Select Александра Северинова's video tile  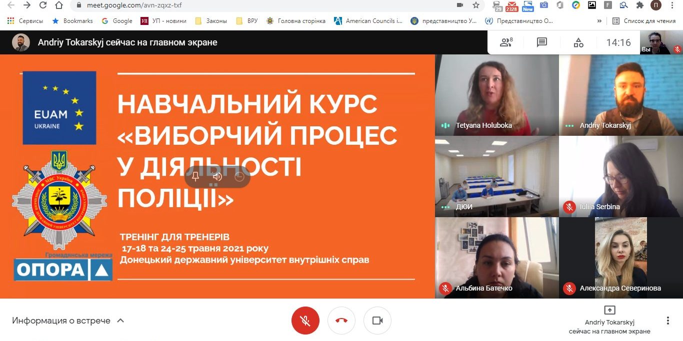click(621, 258)
